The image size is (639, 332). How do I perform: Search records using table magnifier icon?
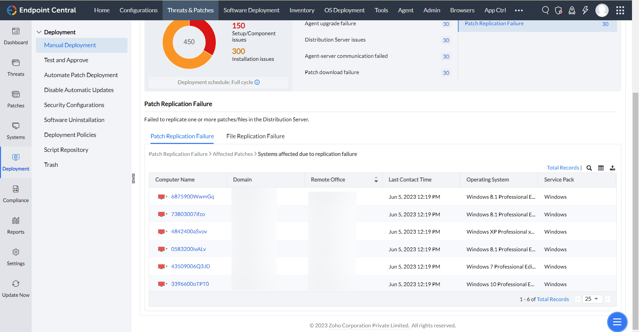point(589,168)
